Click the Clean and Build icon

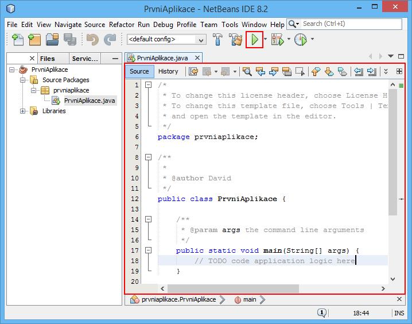pyautogui.click(x=235, y=40)
